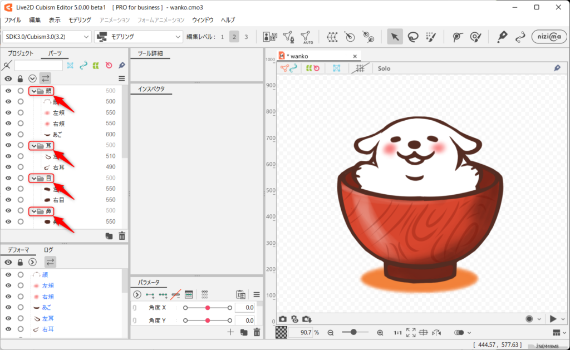Open the nizima button in toolbar
This screenshot has height=350, width=570.
coord(548,37)
